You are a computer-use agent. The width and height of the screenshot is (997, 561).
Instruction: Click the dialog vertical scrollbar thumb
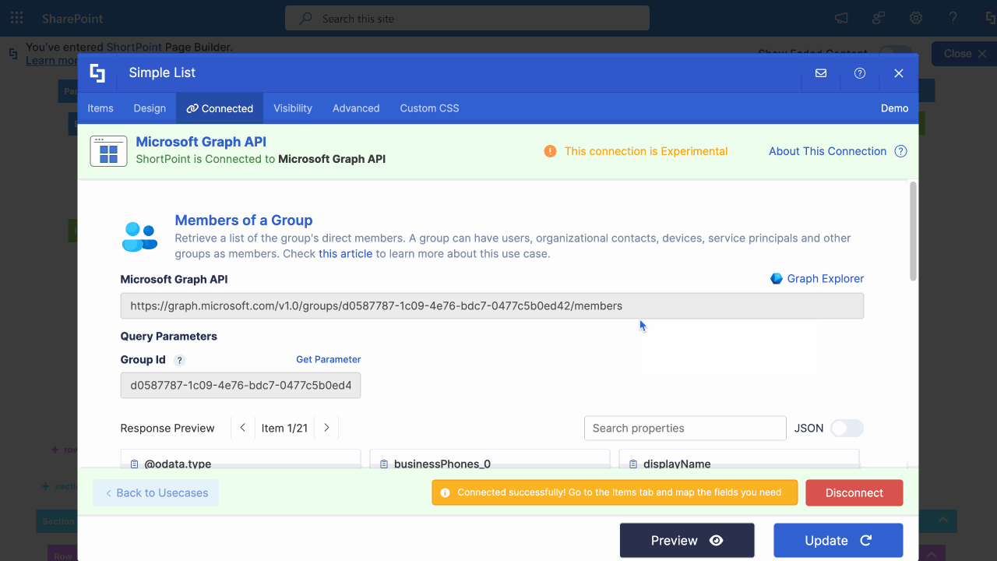914,231
